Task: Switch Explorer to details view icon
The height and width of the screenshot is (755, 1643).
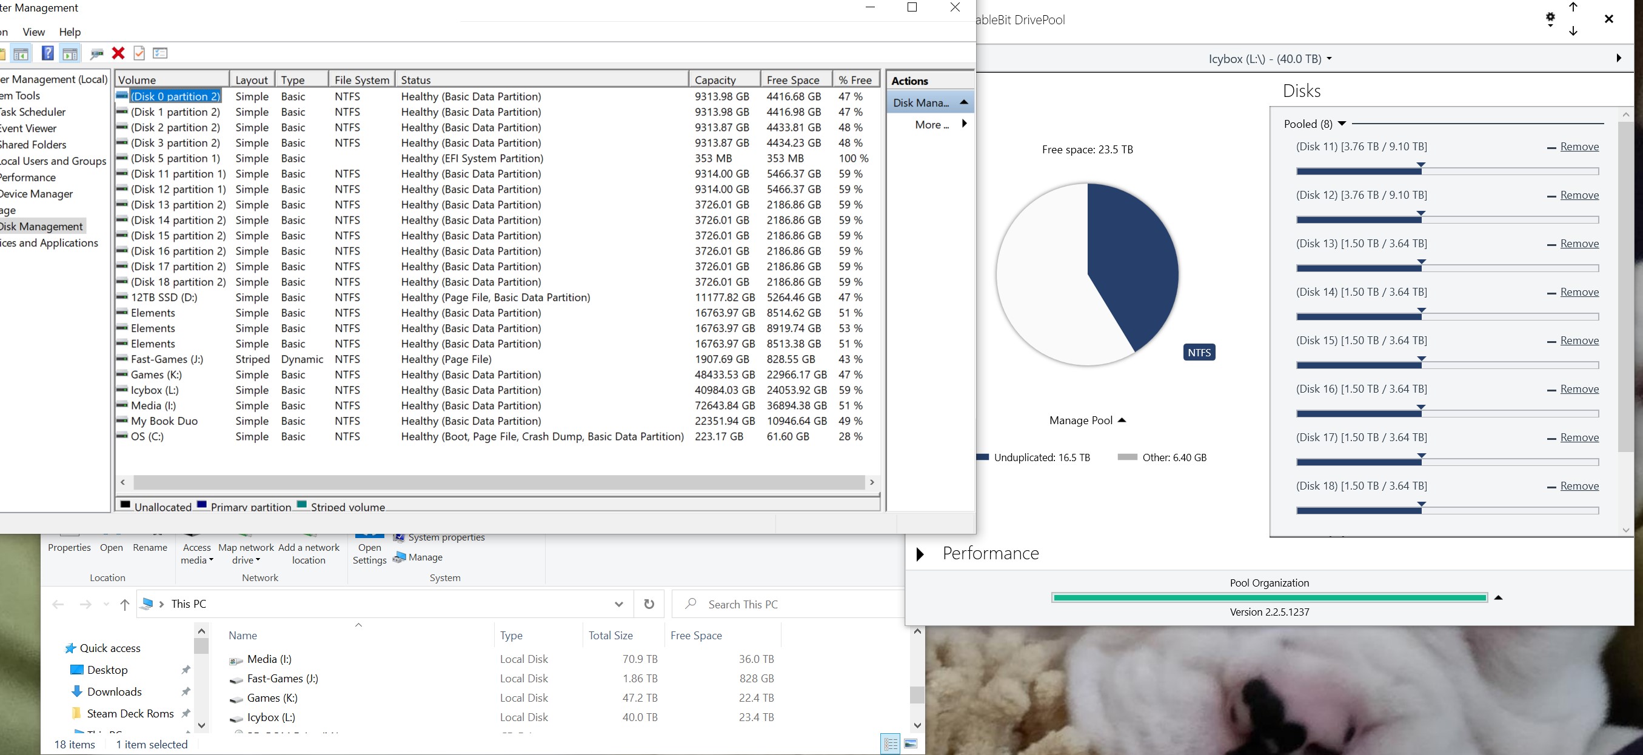Action: click(x=891, y=743)
